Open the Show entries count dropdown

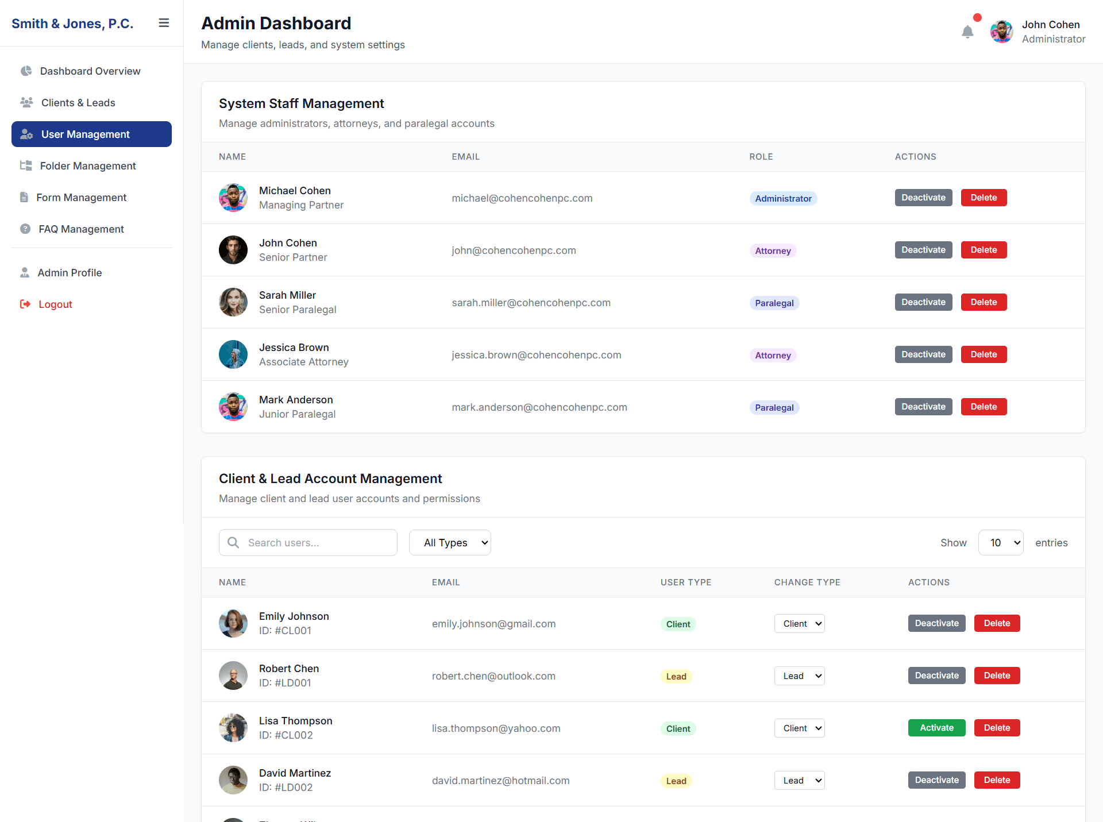(1001, 543)
